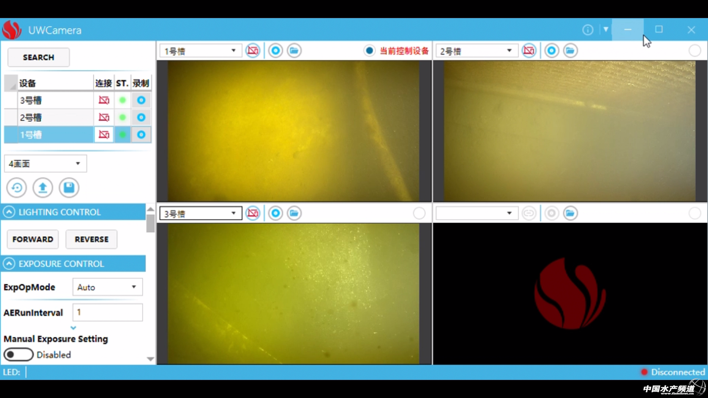Click record icon in 3号槽 device row

pos(141,100)
